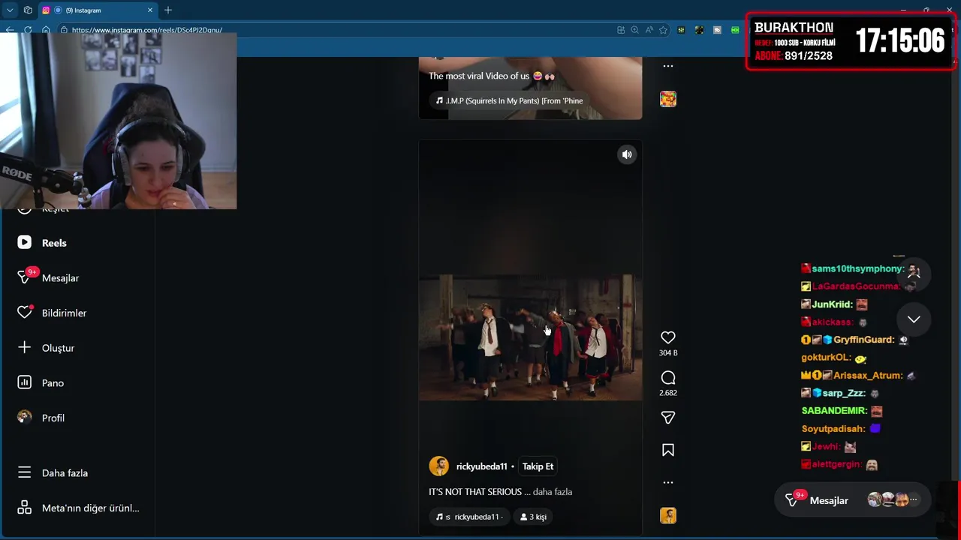Open Bildirimler notifications
This screenshot has width=961, height=540.
coord(64,313)
